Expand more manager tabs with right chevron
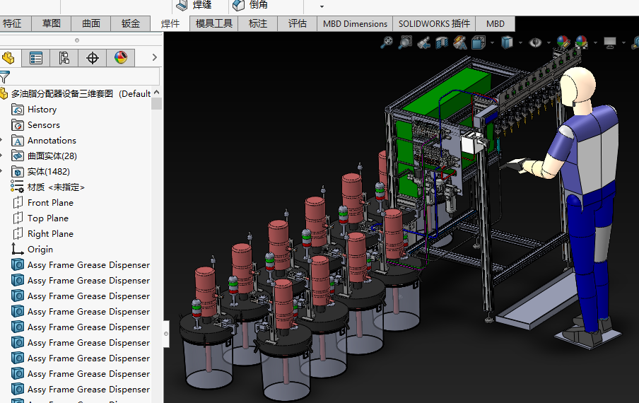The height and width of the screenshot is (403, 639). 156,58
